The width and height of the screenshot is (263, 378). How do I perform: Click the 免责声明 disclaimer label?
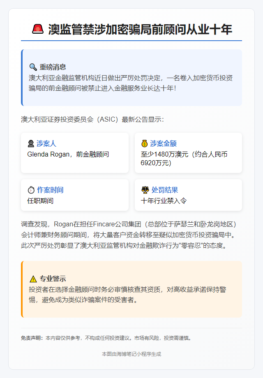pyautogui.click(x=32, y=338)
